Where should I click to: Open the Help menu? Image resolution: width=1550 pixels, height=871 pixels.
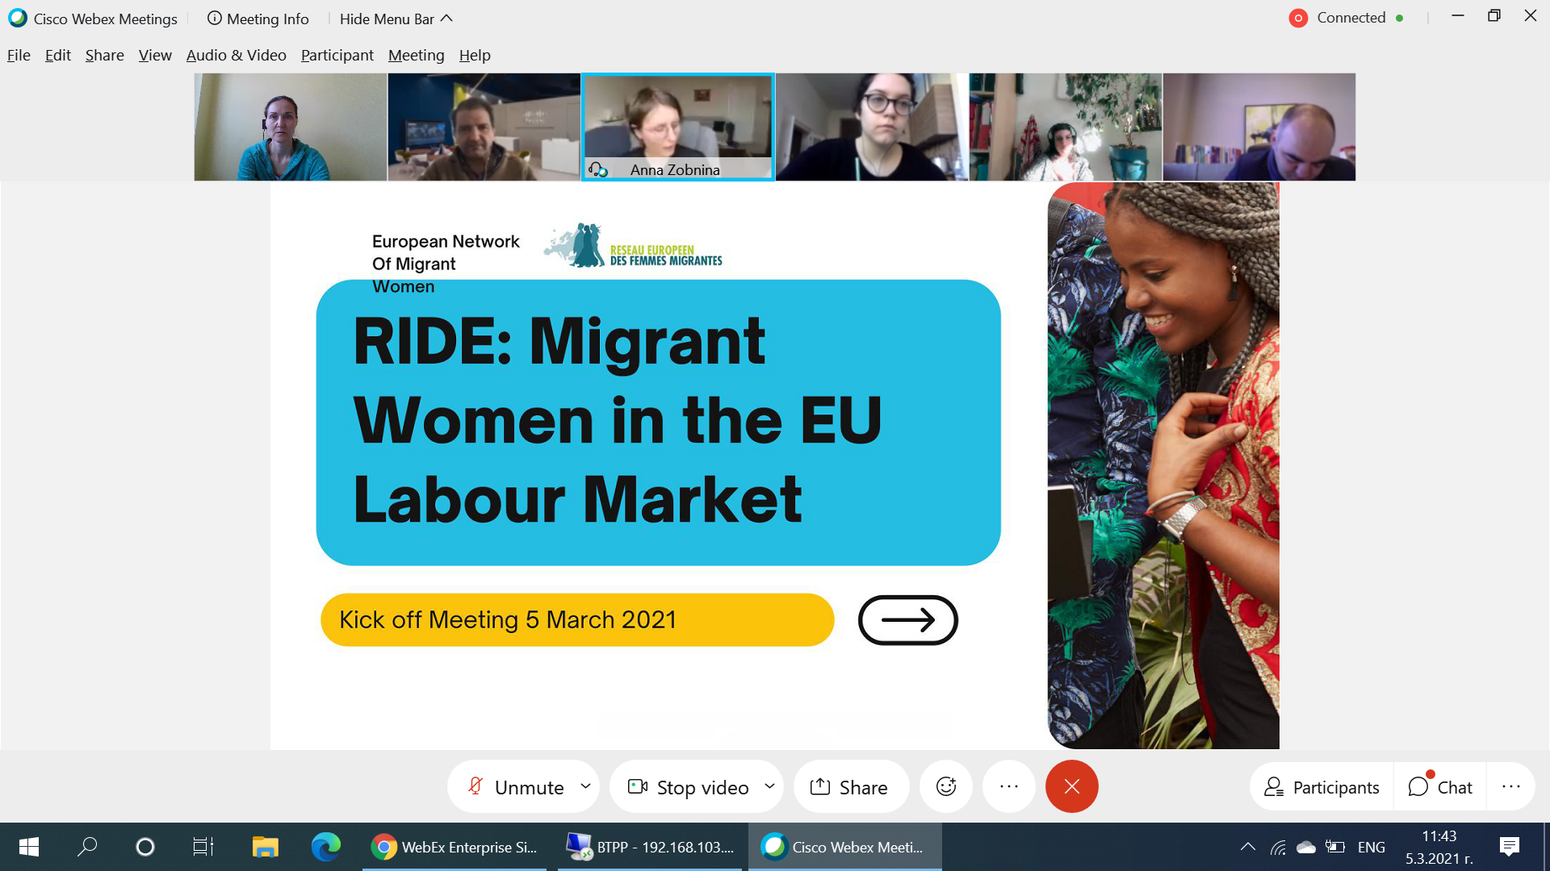click(x=475, y=55)
